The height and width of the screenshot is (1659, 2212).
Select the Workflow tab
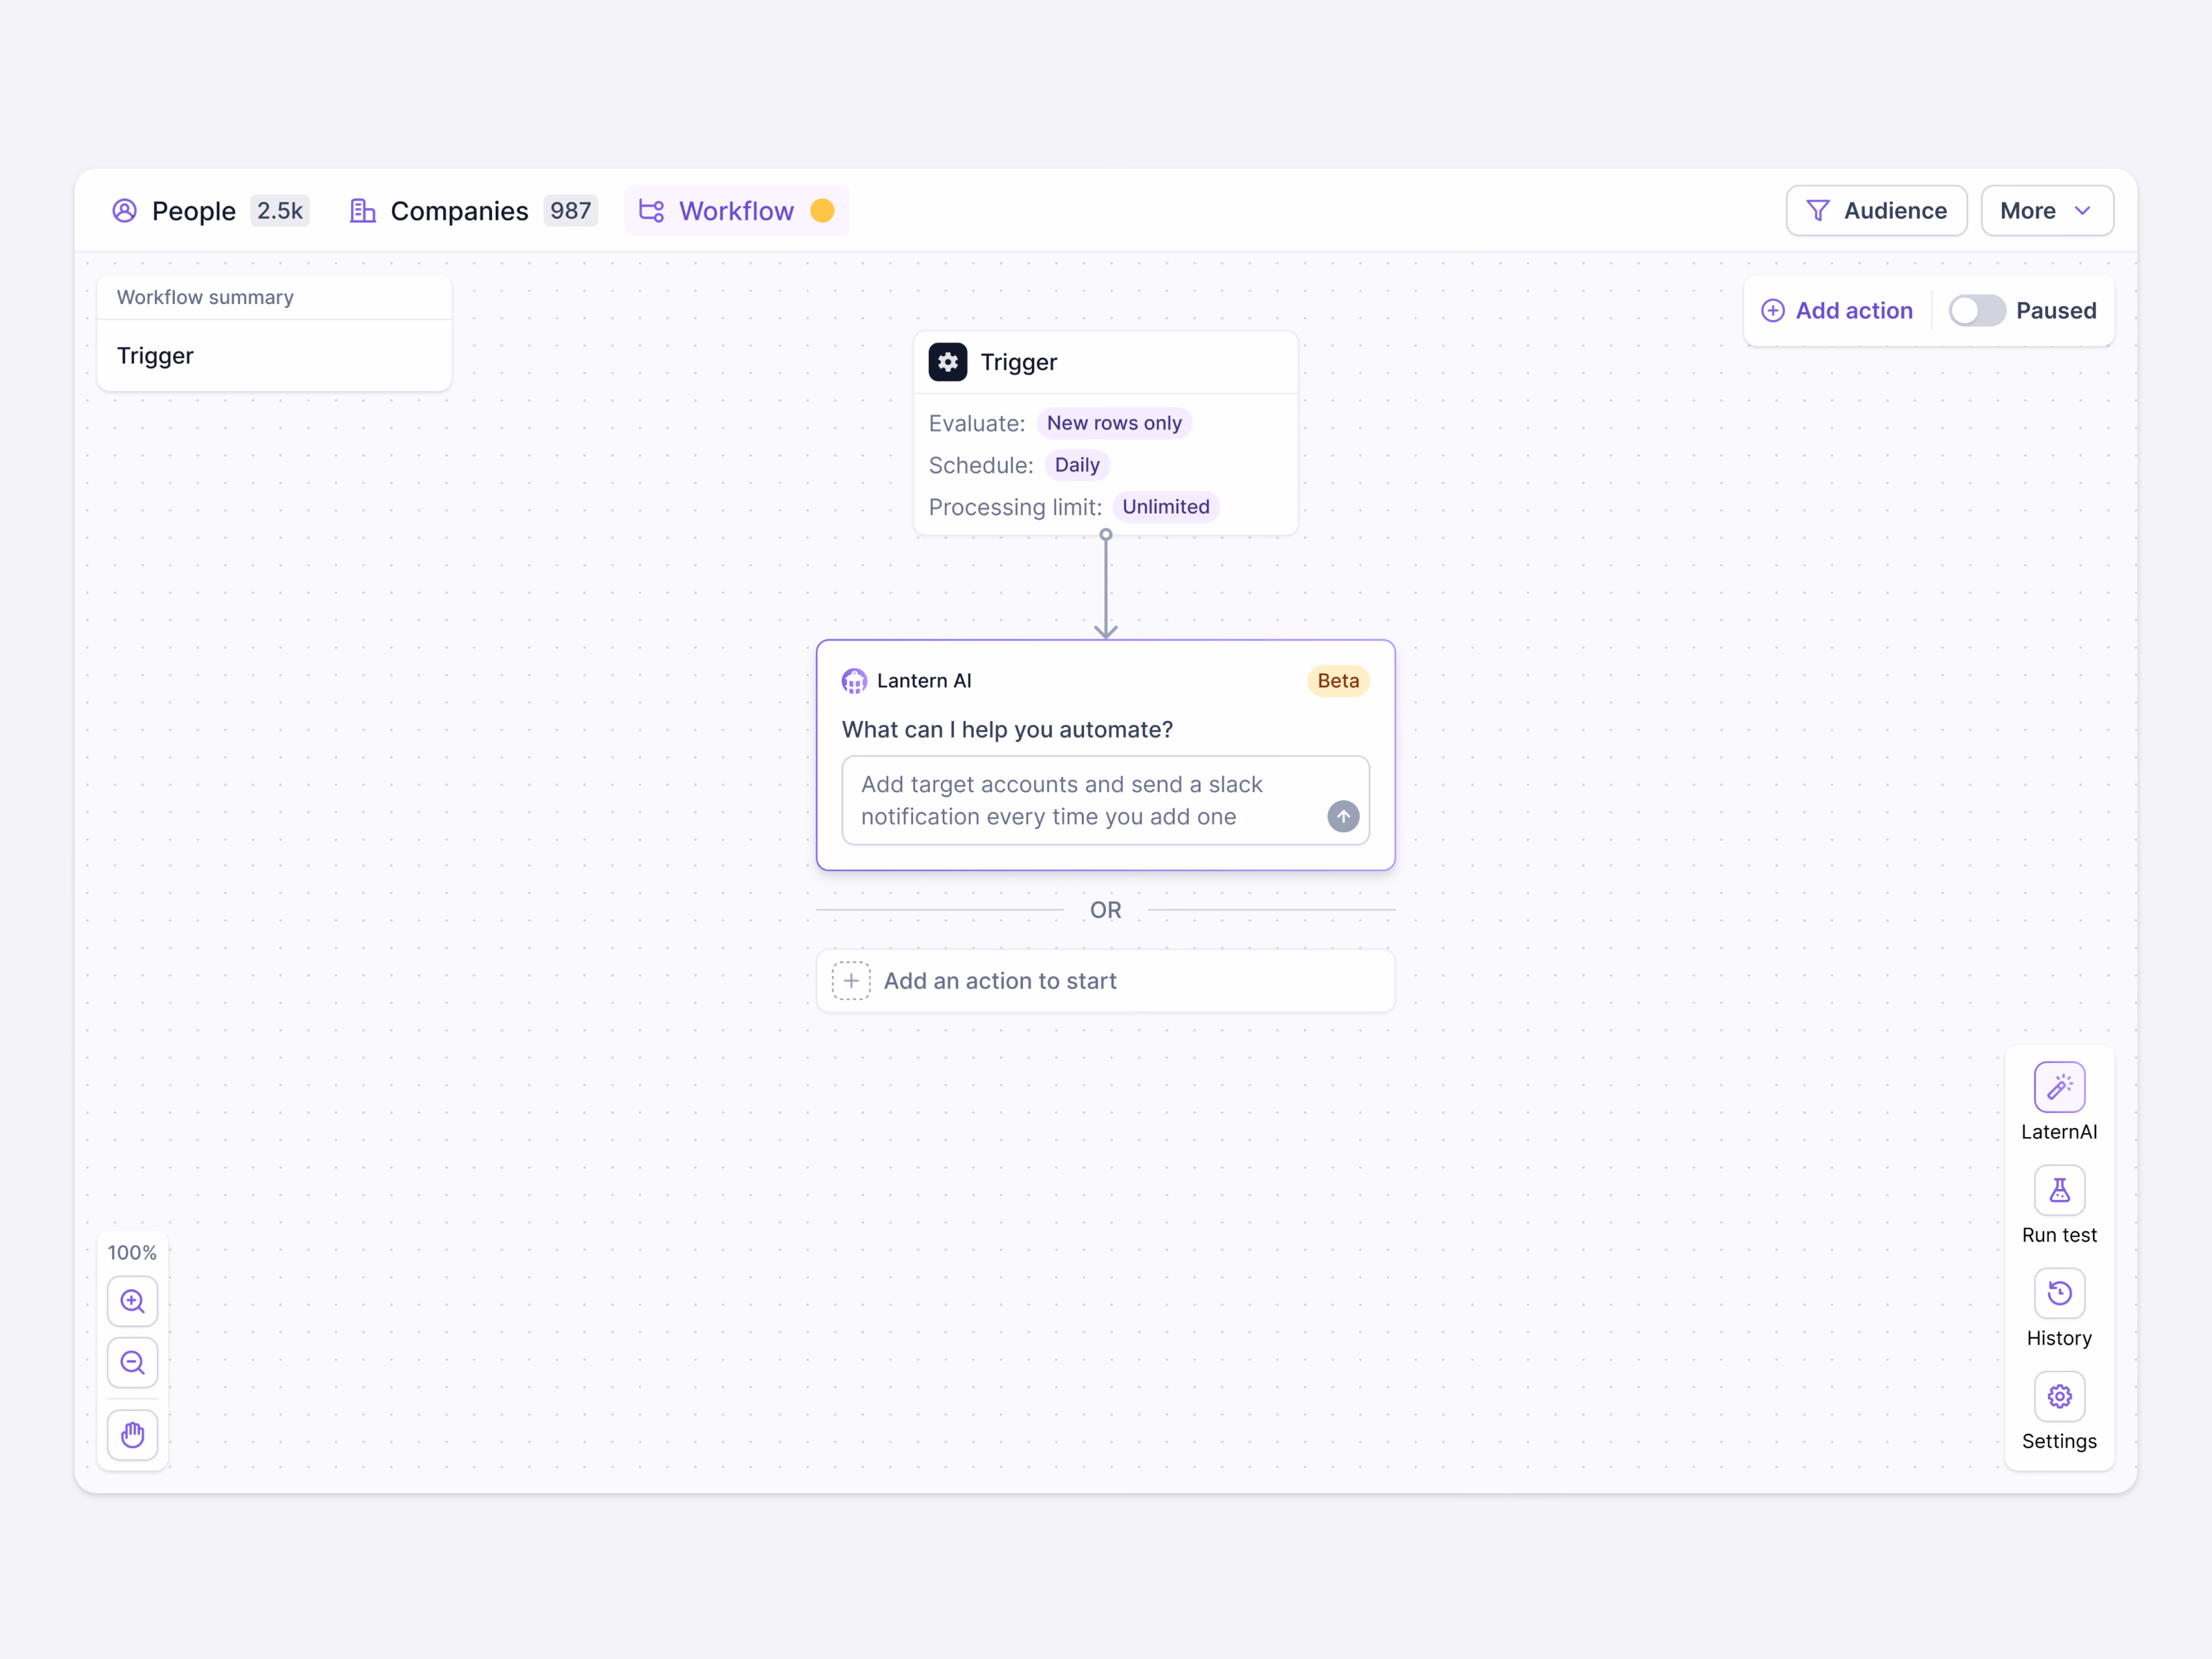[736, 211]
